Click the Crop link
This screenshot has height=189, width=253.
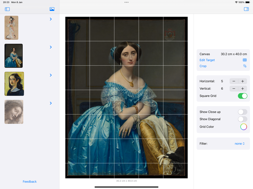coord(203,66)
